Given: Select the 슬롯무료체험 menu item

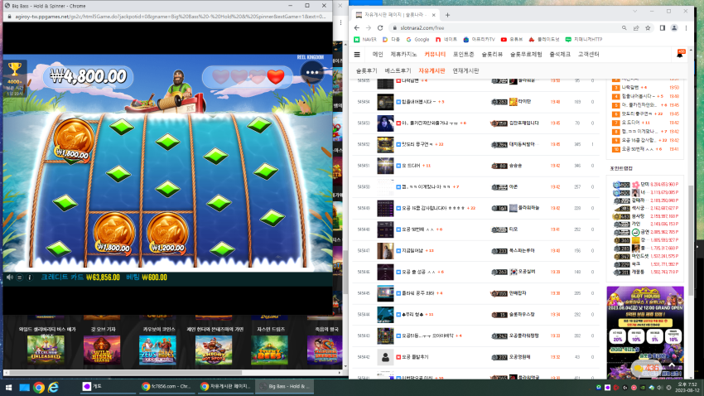Looking at the screenshot, I should [x=526, y=55].
